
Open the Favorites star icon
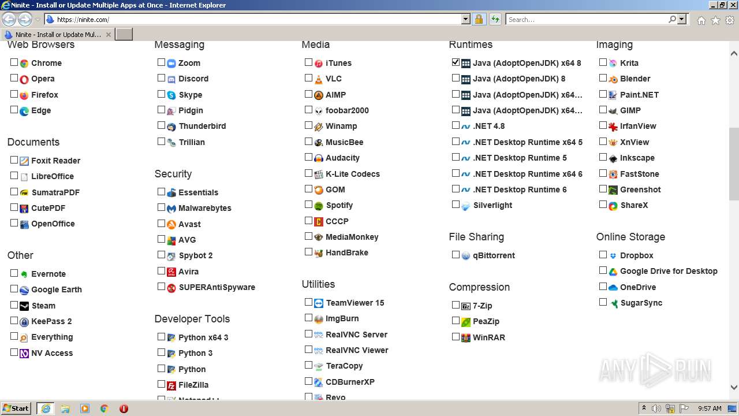pyautogui.click(x=715, y=20)
